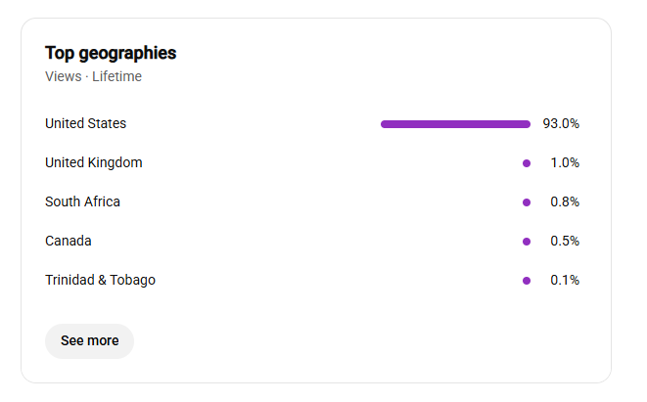
Task: Click the Top geographies heading
Action: click(111, 54)
